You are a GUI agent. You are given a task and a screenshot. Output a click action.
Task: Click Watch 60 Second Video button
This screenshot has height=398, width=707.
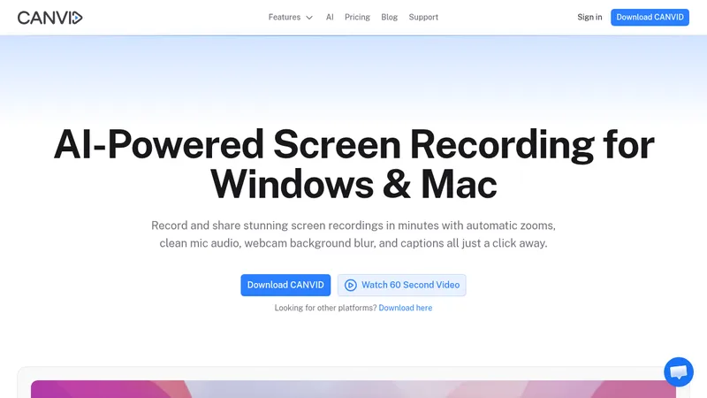(x=401, y=285)
